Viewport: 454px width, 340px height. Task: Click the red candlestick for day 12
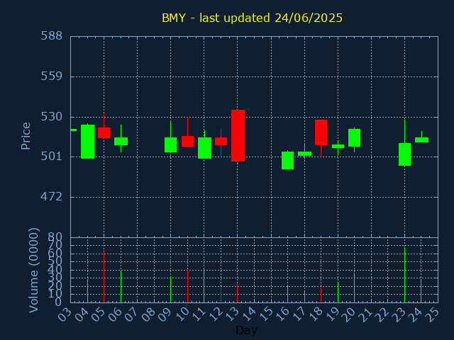221,141
